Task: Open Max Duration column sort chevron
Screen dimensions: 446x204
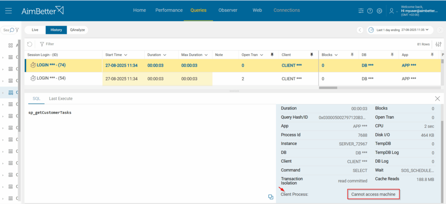Action: pos(206,55)
